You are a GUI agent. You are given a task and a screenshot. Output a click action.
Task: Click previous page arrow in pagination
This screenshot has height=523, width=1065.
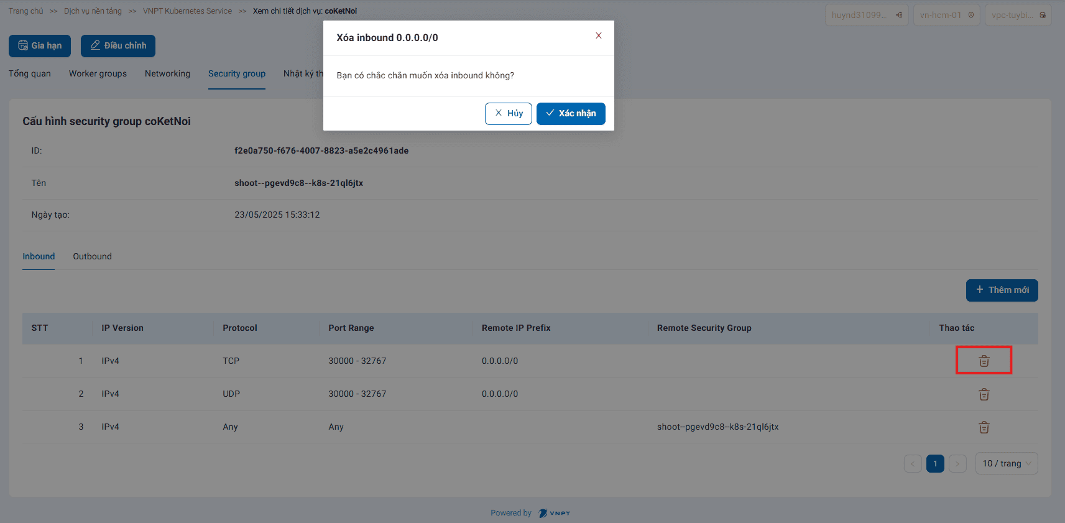click(x=913, y=463)
